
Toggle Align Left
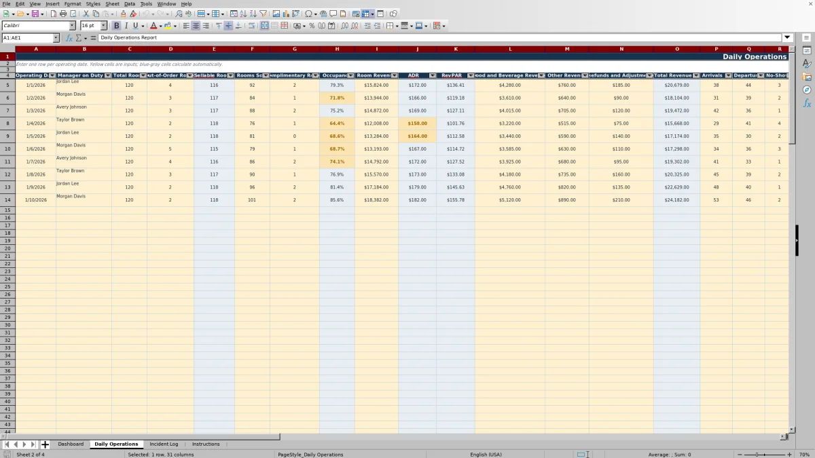[x=185, y=26]
